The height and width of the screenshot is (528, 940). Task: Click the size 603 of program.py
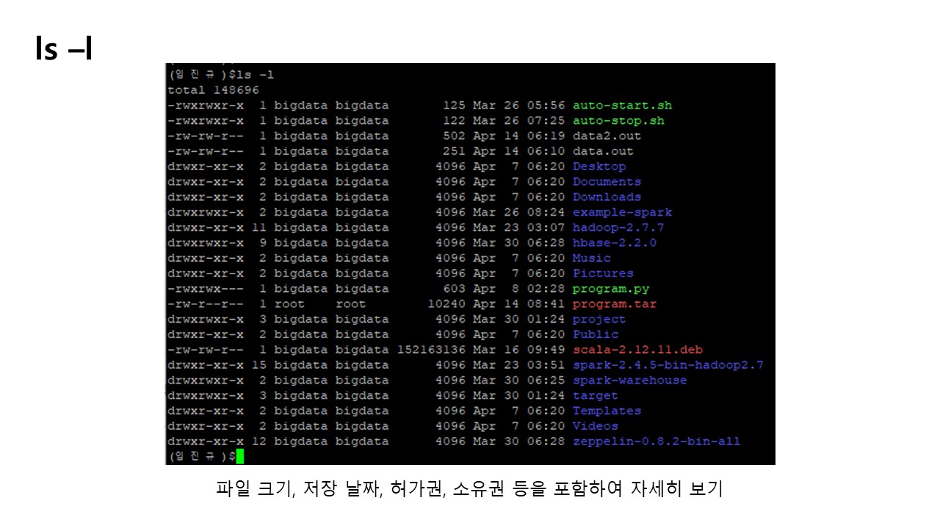[455, 289]
